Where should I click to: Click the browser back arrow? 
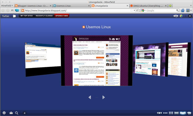point(3,10)
